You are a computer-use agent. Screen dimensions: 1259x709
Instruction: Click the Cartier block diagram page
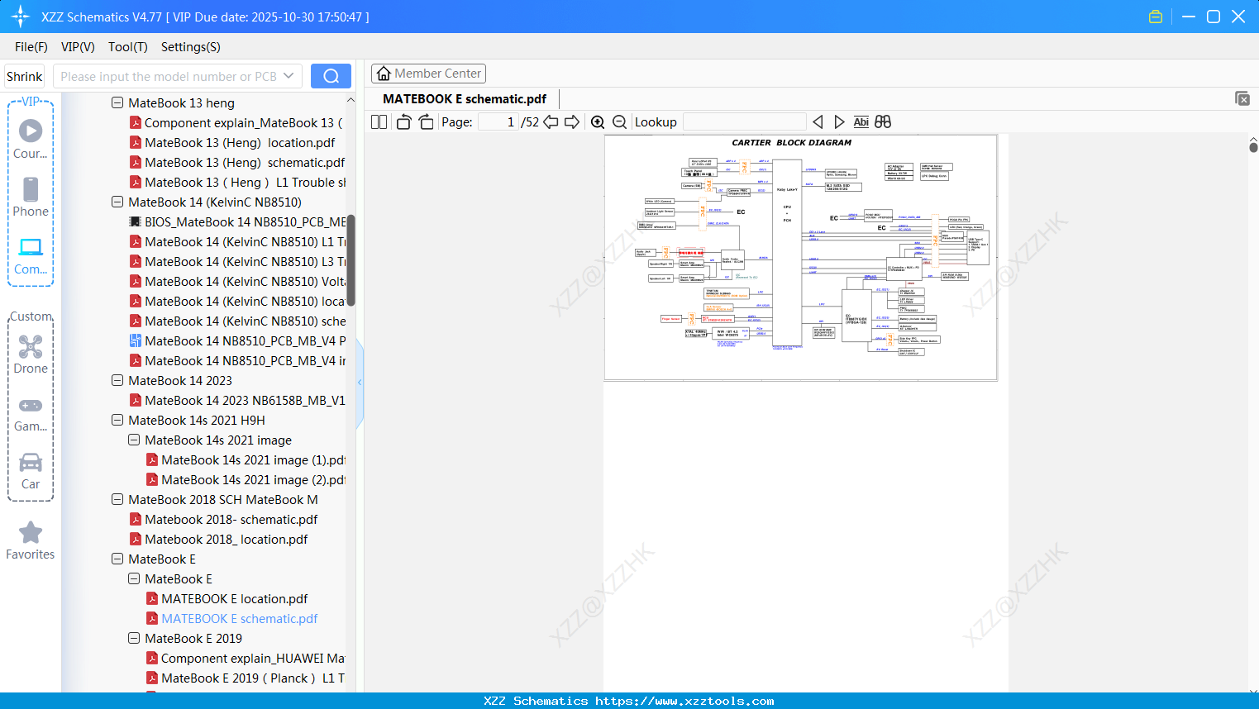tap(801, 258)
